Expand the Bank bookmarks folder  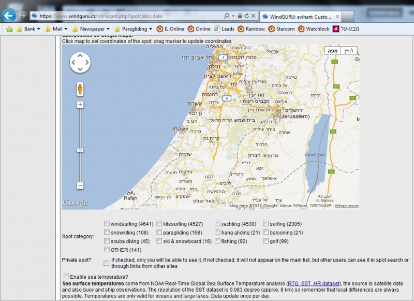pos(28,29)
